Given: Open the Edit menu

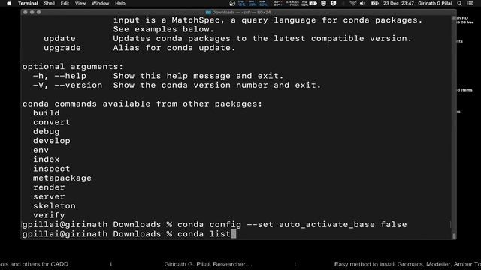Looking at the screenshot, I should pyautogui.click(x=65, y=3).
